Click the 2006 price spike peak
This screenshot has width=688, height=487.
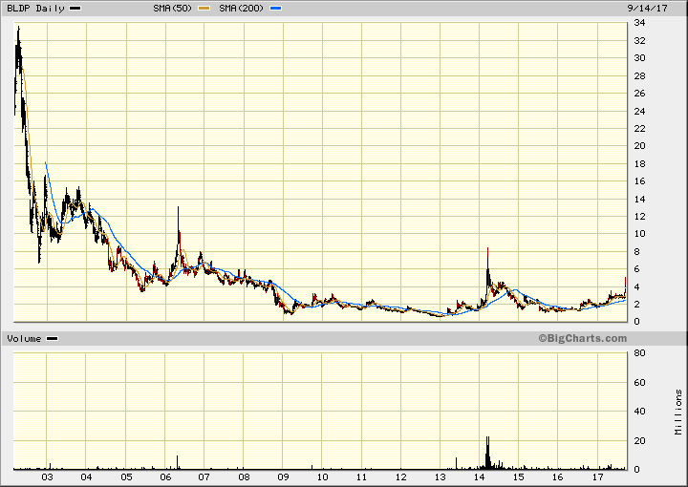click(x=178, y=210)
